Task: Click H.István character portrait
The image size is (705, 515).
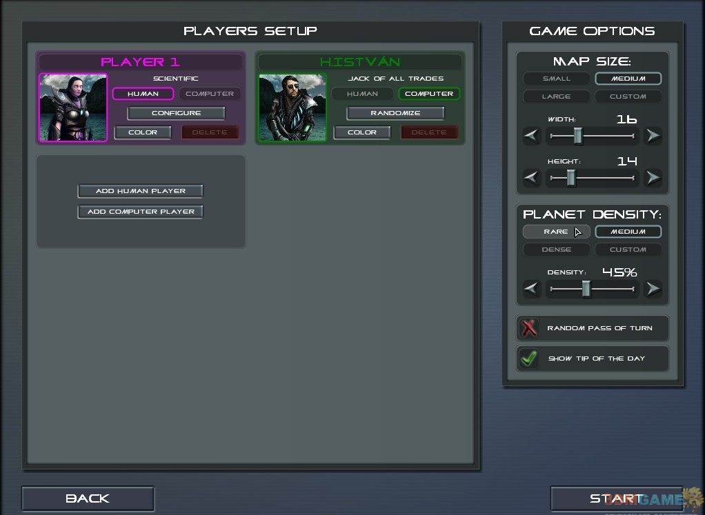Action: point(292,108)
